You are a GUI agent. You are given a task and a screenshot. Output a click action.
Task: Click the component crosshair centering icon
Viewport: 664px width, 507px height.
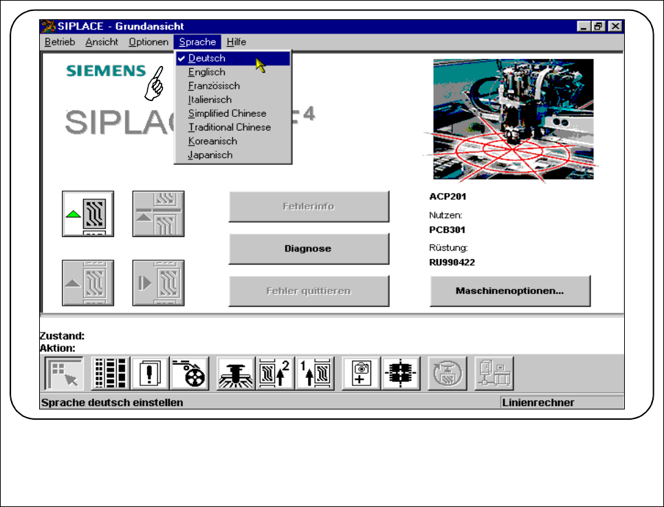click(401, 374)
